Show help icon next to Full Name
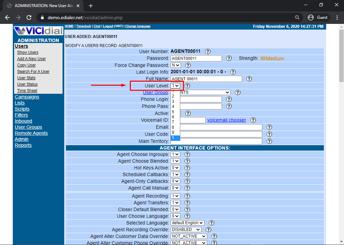 [249, 79]
